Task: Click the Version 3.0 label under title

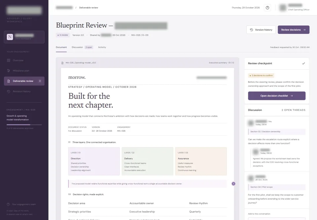Action: pyautogui.click(x=78, y=35)
